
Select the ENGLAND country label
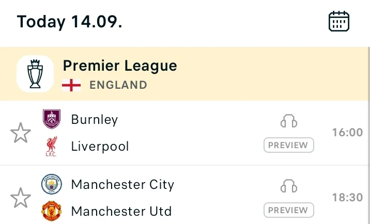pyautogui.click(x=118, y=85)
